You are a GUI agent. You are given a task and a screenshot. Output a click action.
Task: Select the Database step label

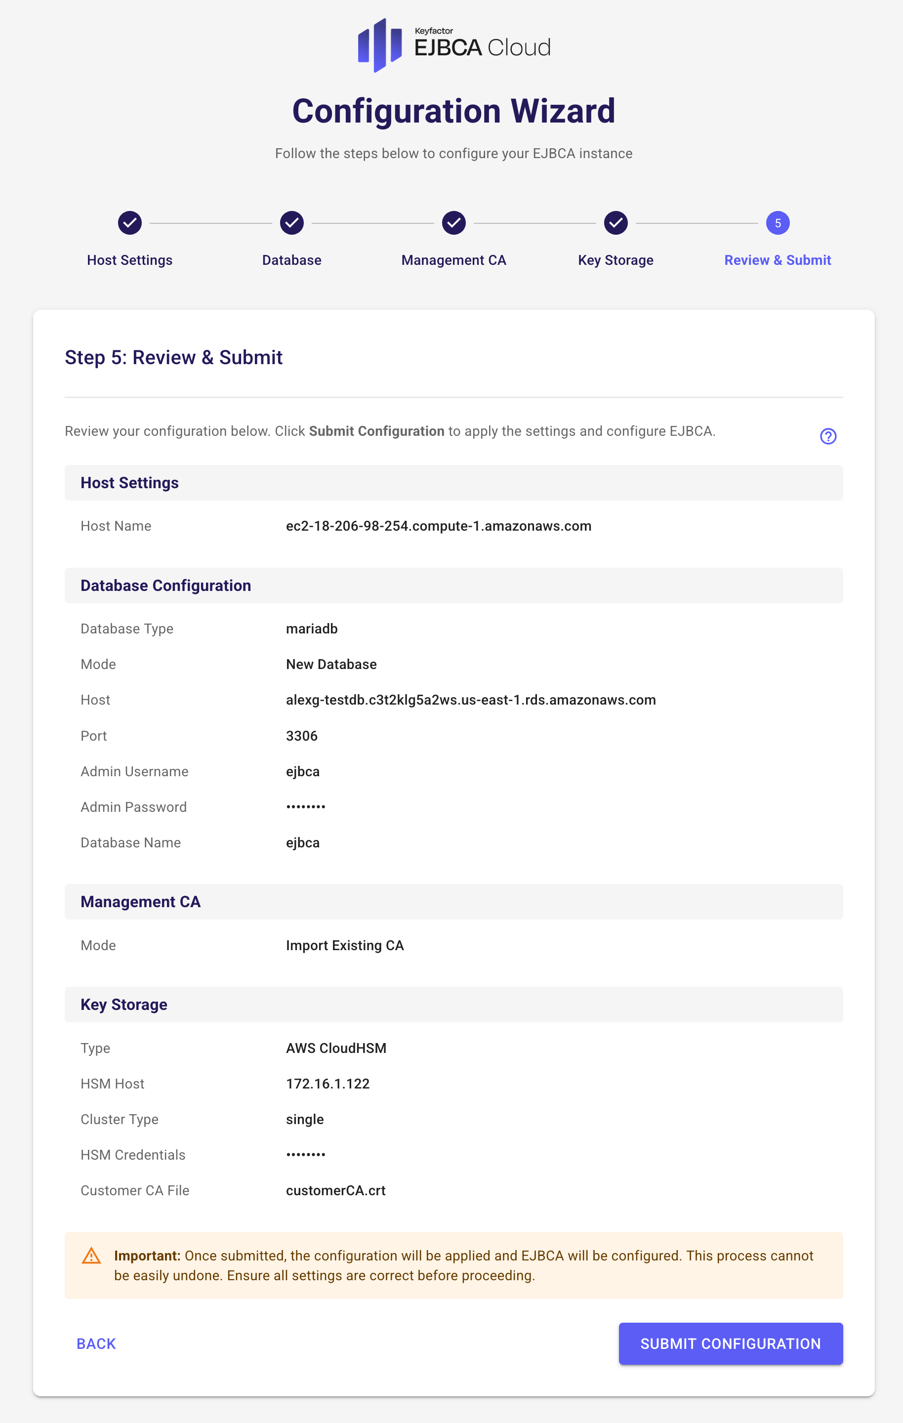pos(291,260)
